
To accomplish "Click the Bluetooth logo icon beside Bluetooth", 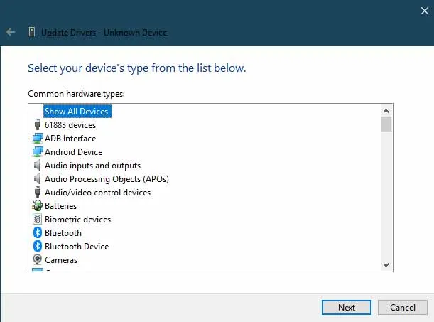I will (x=38, y=233).
